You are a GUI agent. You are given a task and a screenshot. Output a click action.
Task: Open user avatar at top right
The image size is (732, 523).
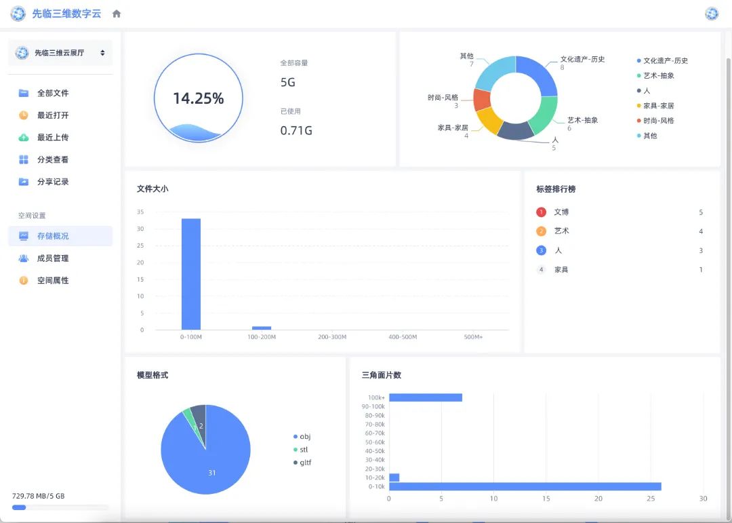coord(712,14)
